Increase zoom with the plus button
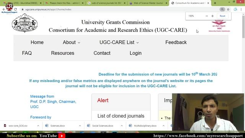Viewport: 245px width, 138px height. tap(212, 16)
